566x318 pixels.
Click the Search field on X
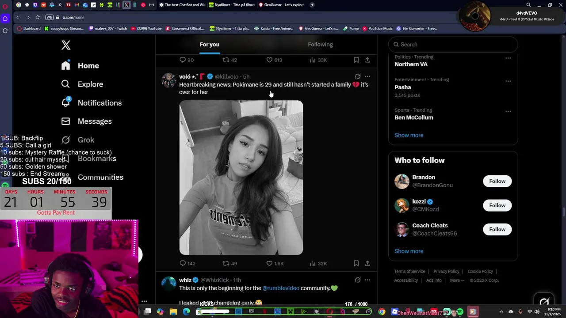pyautogui.click(x=453, y=44)
